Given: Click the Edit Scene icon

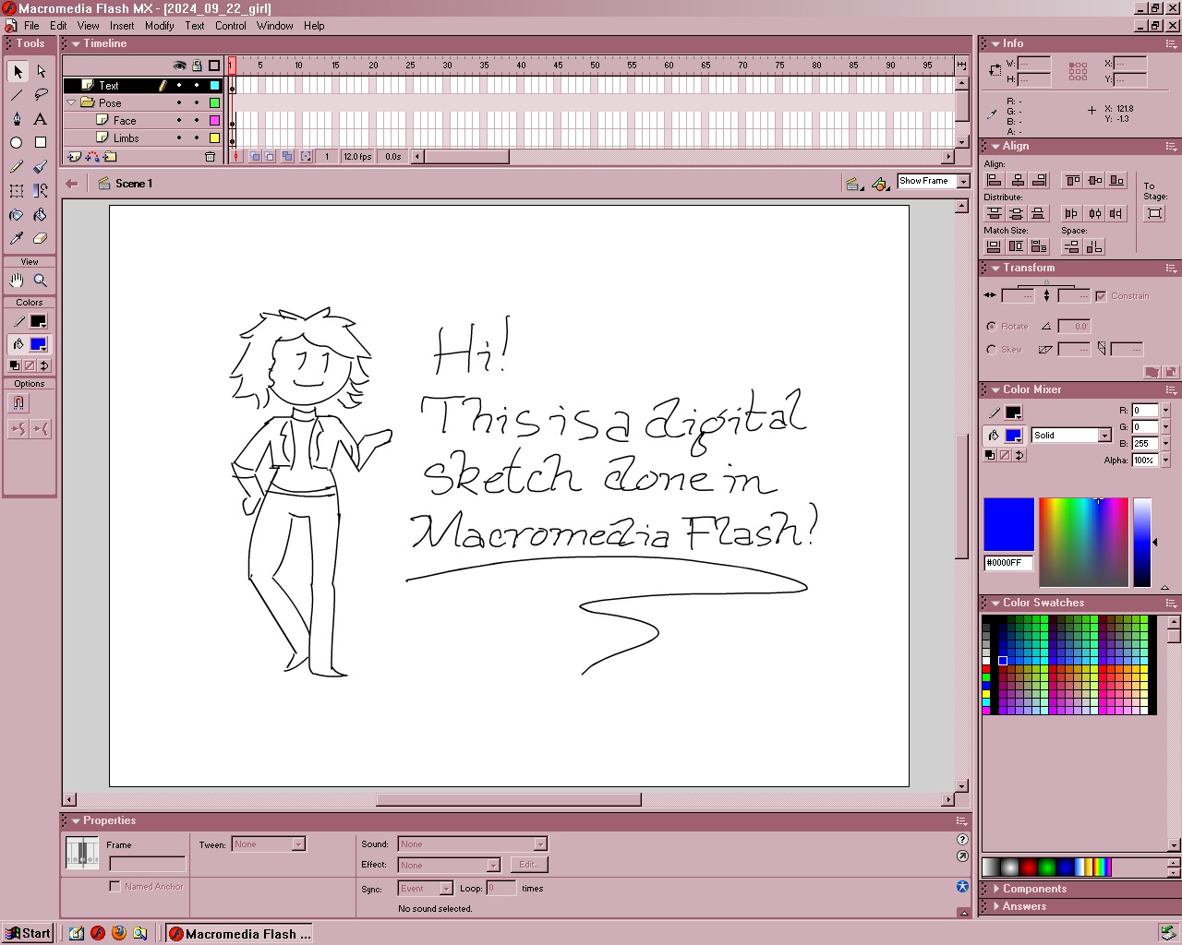Looking at the screenshot, I should coord(854,184).
